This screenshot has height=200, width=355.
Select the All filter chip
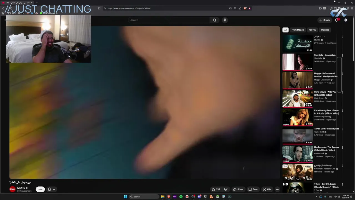(x=285, y=30)
